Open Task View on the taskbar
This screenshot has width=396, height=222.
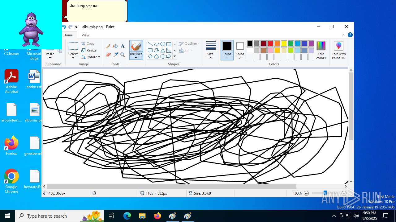click(x=111, y=216)
